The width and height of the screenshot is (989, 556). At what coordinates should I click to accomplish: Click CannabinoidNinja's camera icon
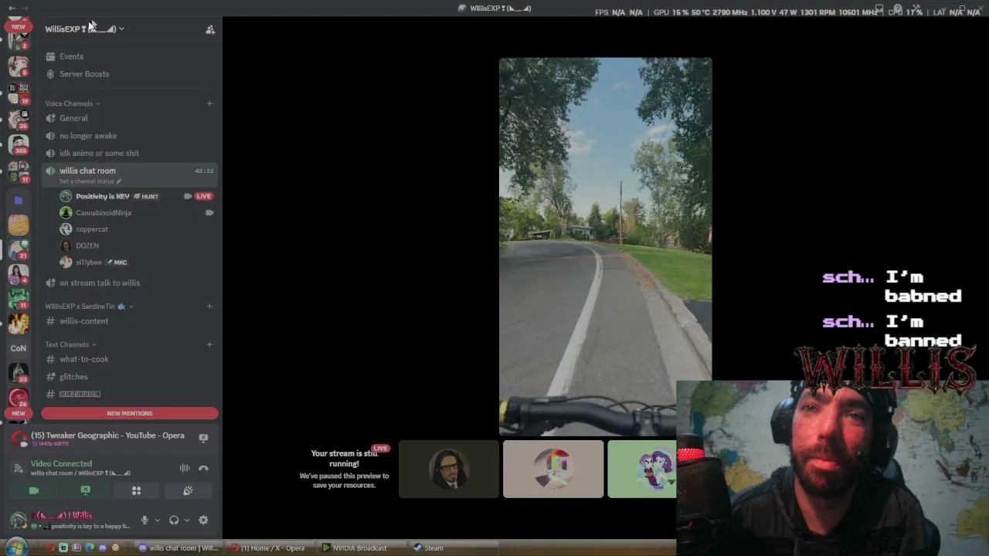pos(209,212)
